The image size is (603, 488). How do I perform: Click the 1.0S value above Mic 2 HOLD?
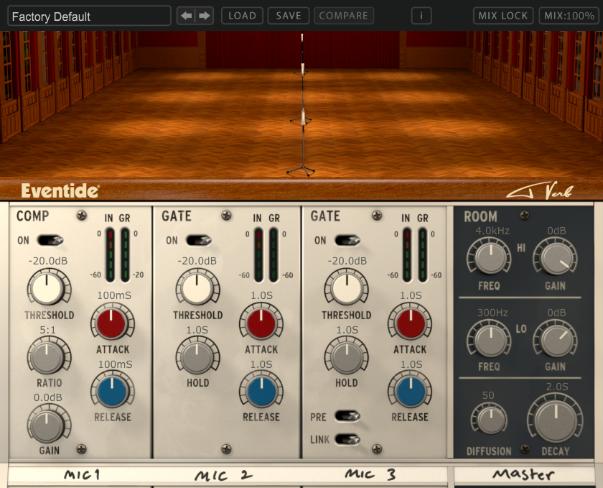click(x=197, y=330)
